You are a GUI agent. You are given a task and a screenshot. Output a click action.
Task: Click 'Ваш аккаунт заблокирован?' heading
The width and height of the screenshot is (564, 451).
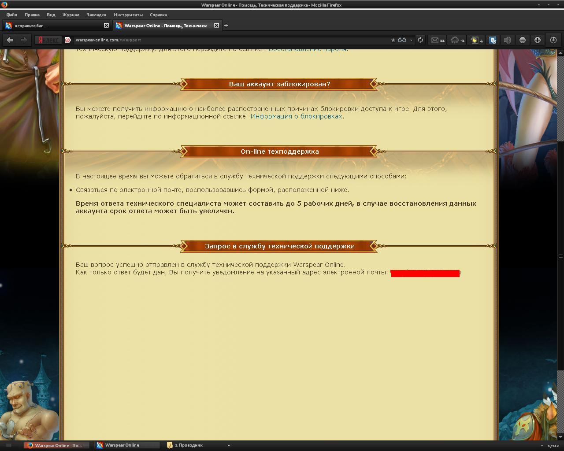pyautogui.click(x=279, y=84)
